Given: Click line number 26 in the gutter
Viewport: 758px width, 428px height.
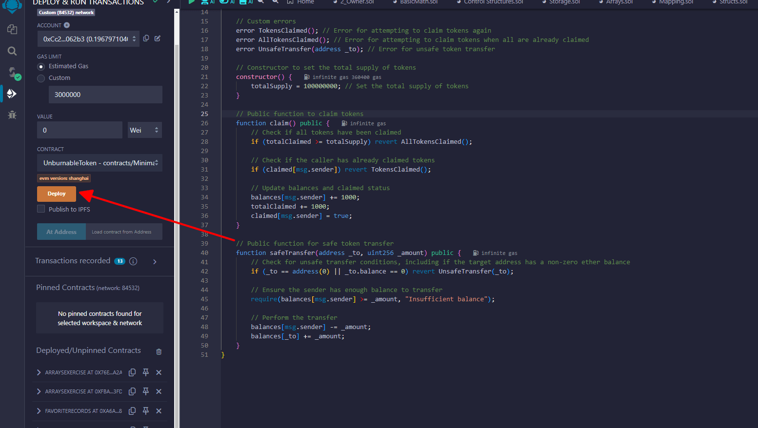Looking at the screenshot, I should [x=204, y=123].
